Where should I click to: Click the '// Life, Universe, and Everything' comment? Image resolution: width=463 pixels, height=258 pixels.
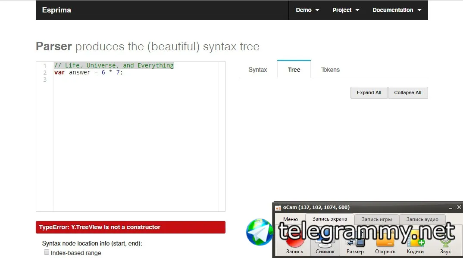tap(114, 65)
